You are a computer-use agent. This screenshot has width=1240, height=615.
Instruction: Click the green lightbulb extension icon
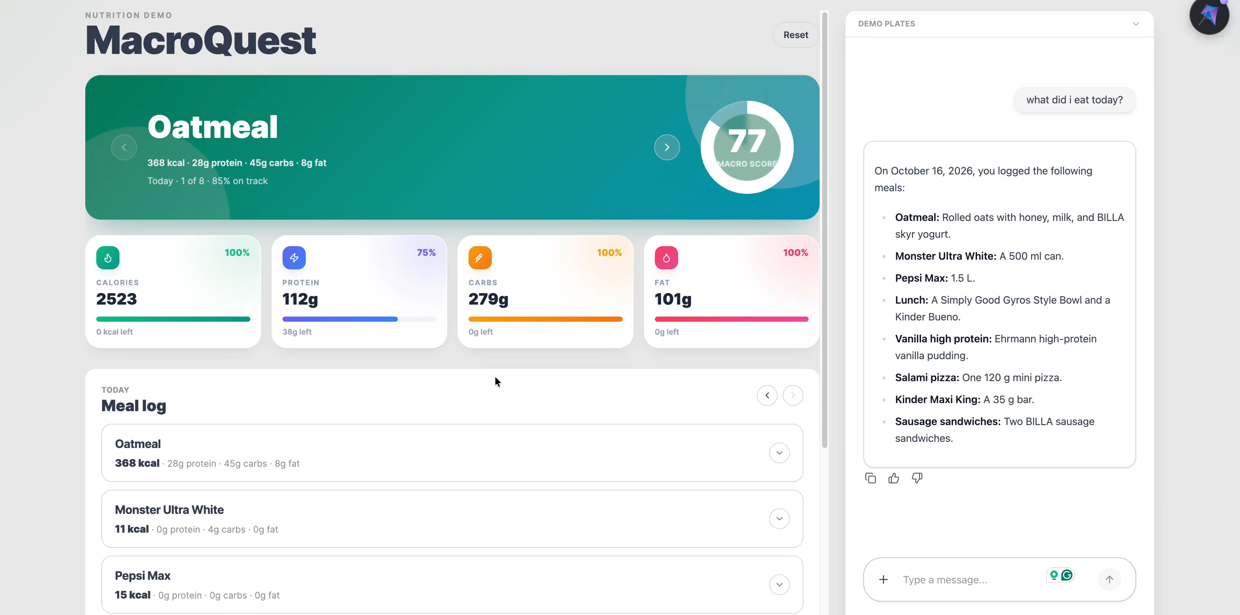pos(1054,575)
